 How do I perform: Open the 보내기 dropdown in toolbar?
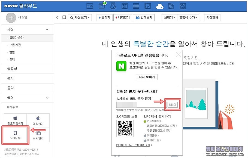point(169,17)
